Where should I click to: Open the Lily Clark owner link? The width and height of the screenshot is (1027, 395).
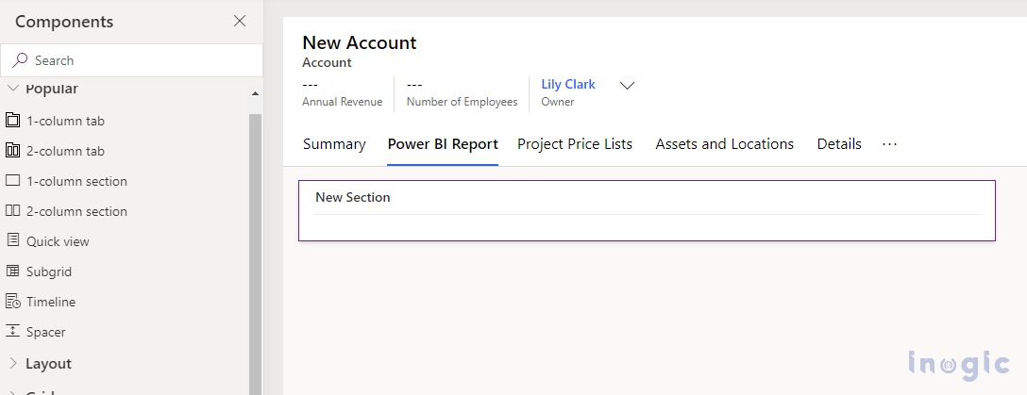coord(568,84)
